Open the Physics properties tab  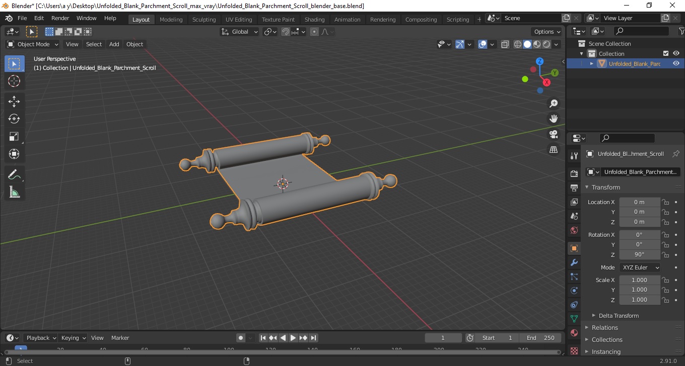[574, 291]
